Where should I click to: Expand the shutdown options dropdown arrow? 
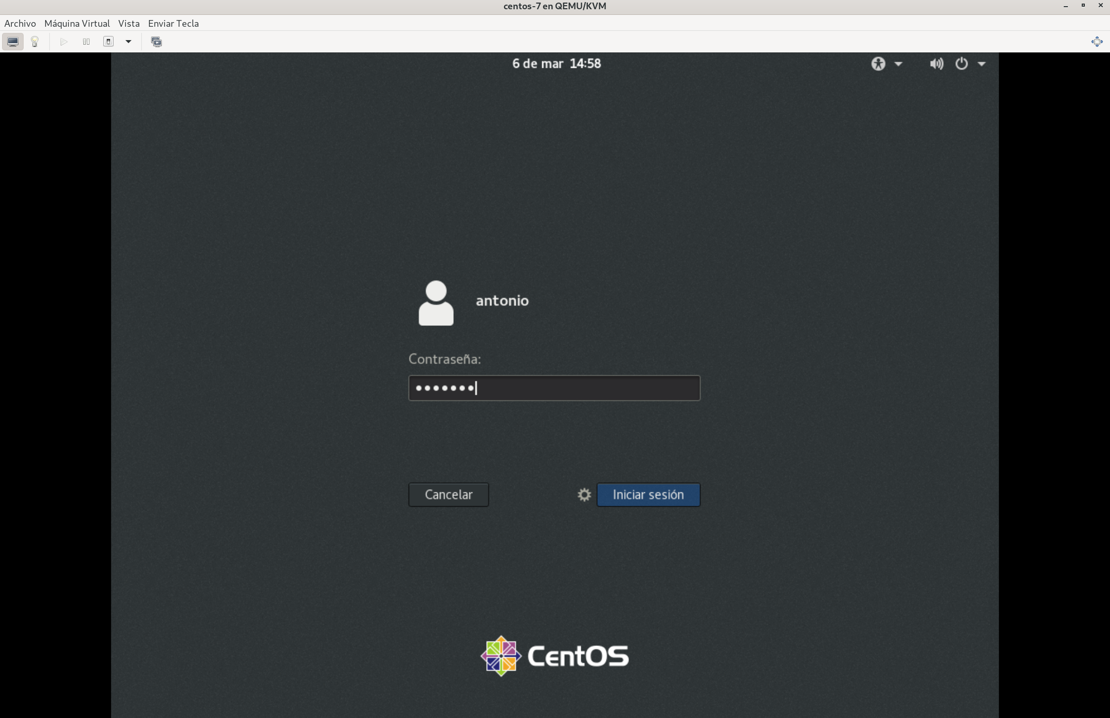coord(128,42)
